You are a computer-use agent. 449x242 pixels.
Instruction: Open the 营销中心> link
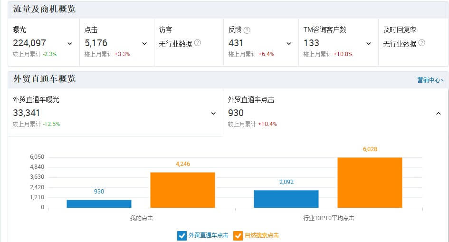[x=430, y=80]
